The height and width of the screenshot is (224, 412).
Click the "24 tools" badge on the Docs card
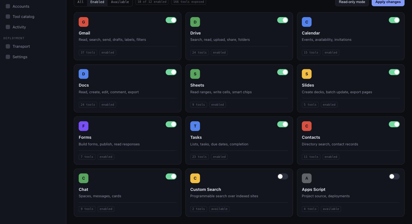(88, 105)
